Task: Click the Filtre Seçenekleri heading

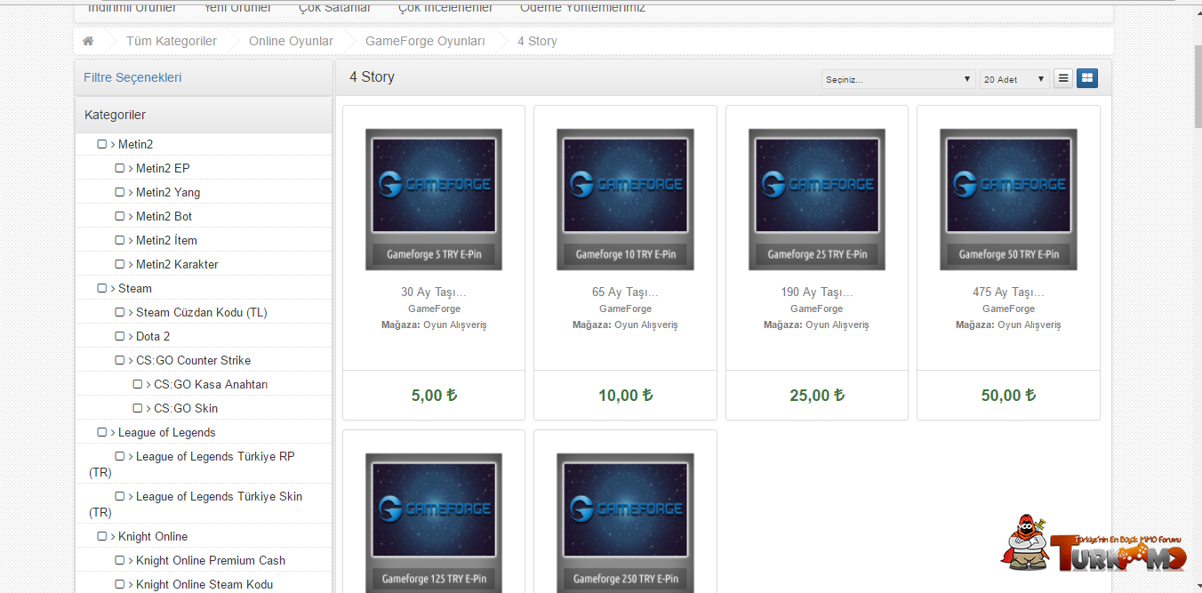Action: (x=132, y=77)
